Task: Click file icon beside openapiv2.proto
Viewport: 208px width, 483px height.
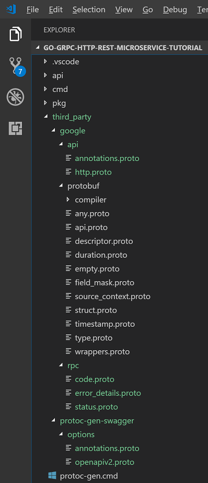Action: 68,462
